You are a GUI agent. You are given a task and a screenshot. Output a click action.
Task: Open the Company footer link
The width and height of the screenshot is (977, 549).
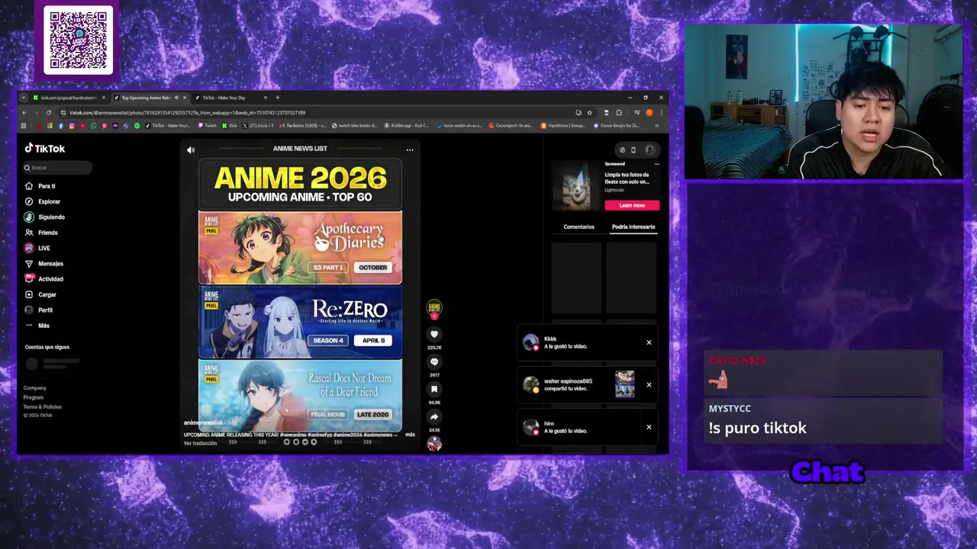pos(34,388)
